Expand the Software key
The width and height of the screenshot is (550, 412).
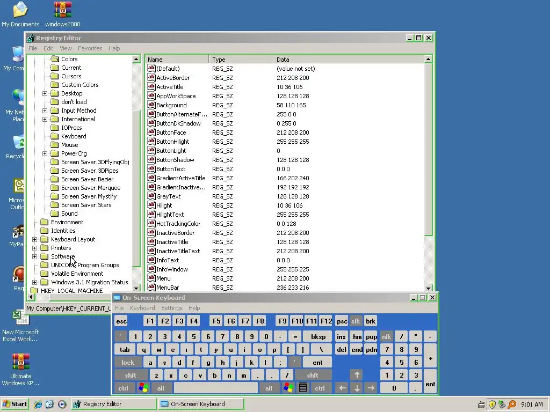click(34, 256)
